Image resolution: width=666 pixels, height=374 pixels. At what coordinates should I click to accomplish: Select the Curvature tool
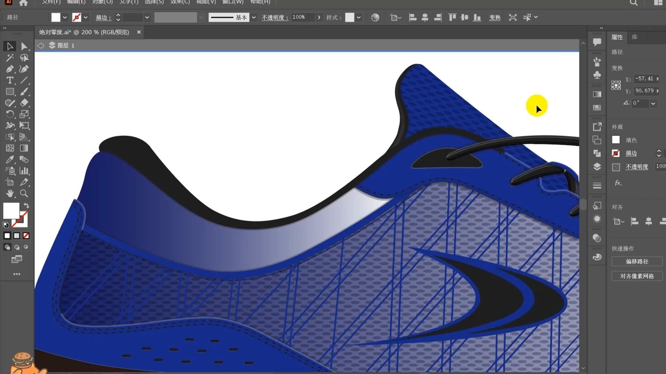click(x=24, y=69)
